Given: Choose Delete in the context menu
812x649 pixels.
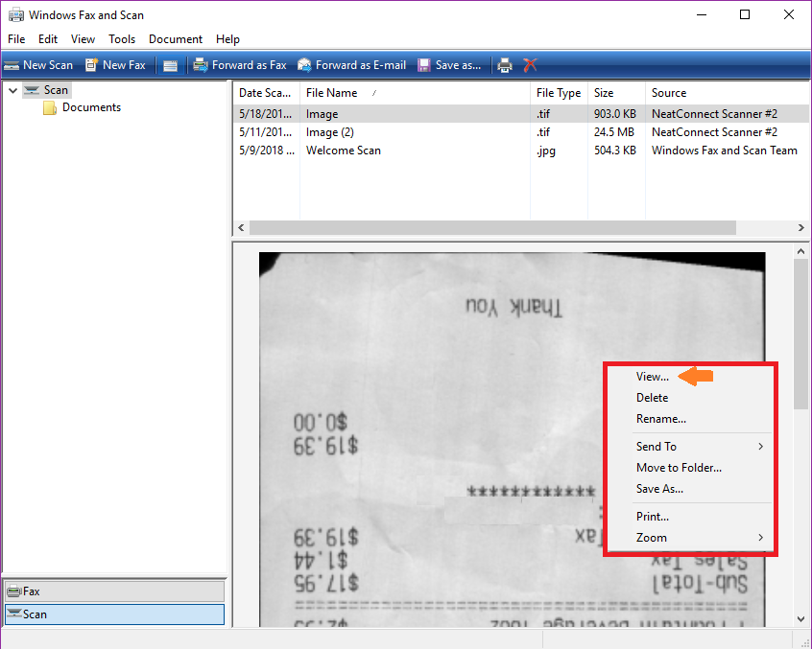Looking at the screenshot, I should click(x=652, y=398).
